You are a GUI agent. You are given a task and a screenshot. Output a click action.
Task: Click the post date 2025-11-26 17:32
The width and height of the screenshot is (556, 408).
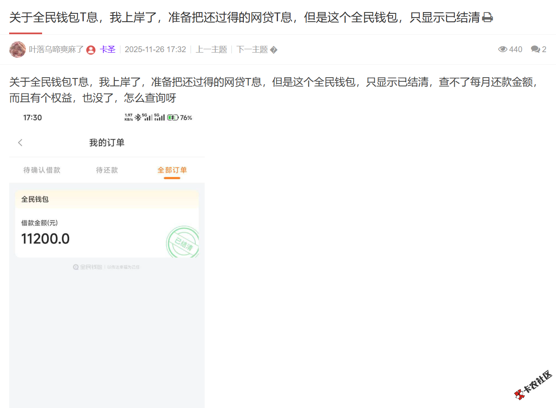click(155, 49)
